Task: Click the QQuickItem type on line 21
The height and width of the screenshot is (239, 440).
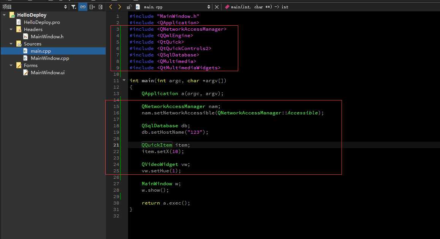Action: click(157, 145)
